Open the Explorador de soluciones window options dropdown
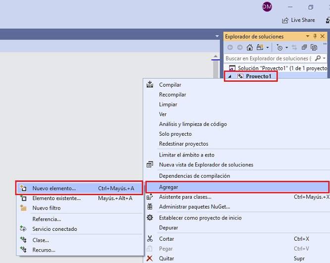 pos(307,36)
